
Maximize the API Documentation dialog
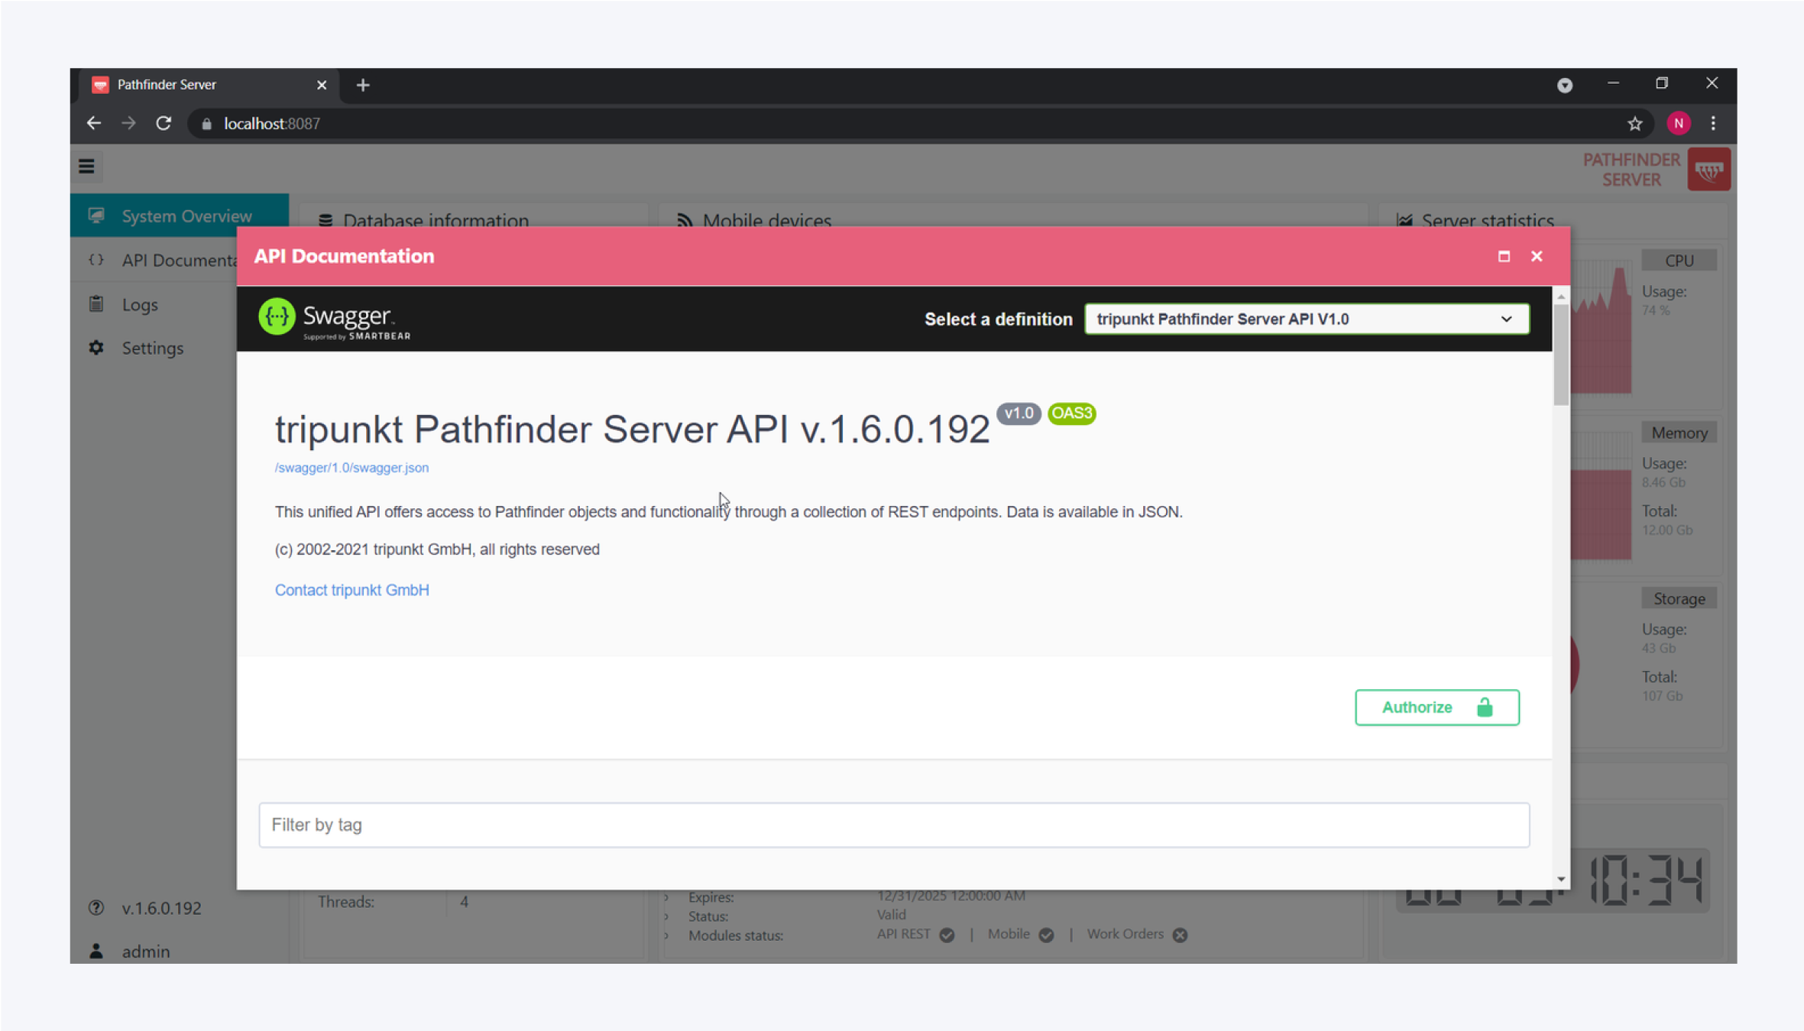(x=1504, y=256)
